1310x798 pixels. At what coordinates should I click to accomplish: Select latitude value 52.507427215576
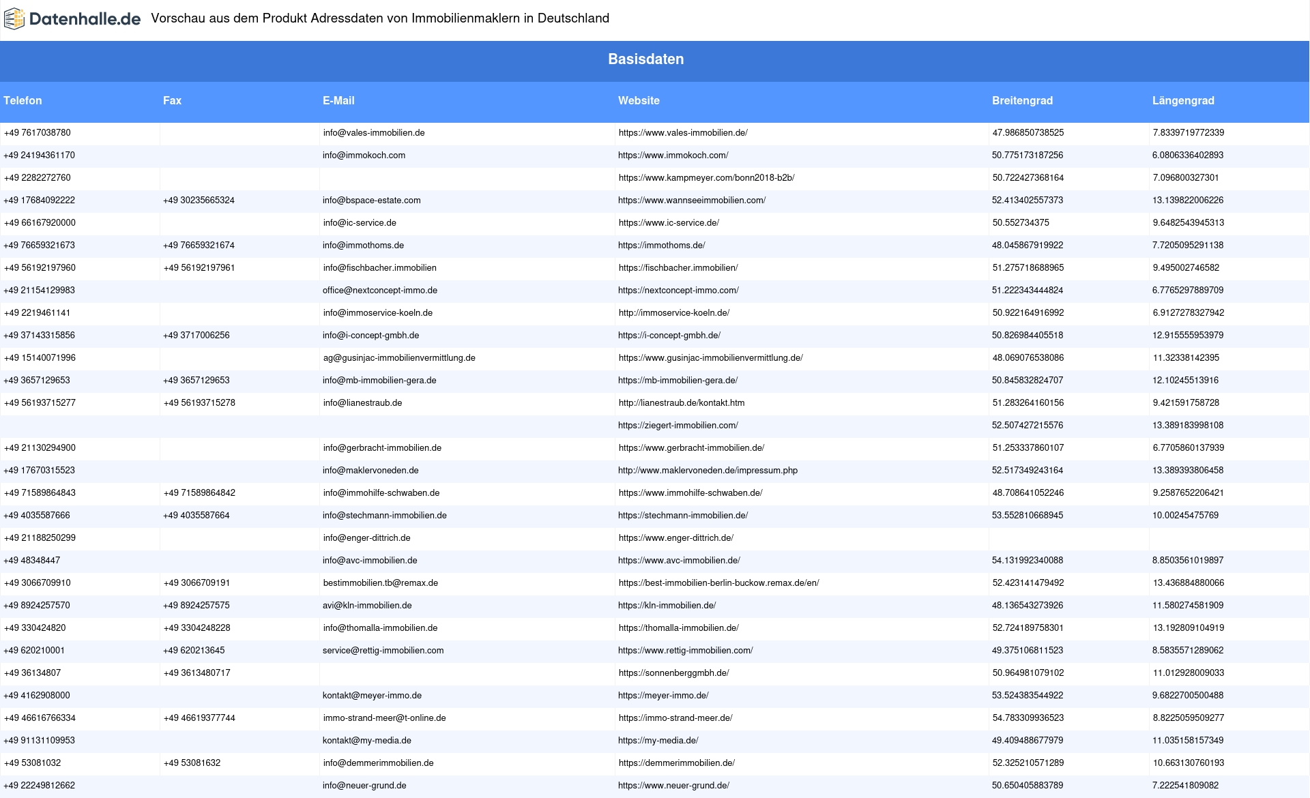(1028, 426)
